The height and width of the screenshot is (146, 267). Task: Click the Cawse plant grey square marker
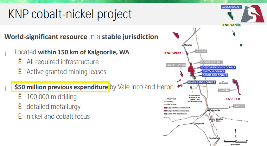(x=191, y=88)
